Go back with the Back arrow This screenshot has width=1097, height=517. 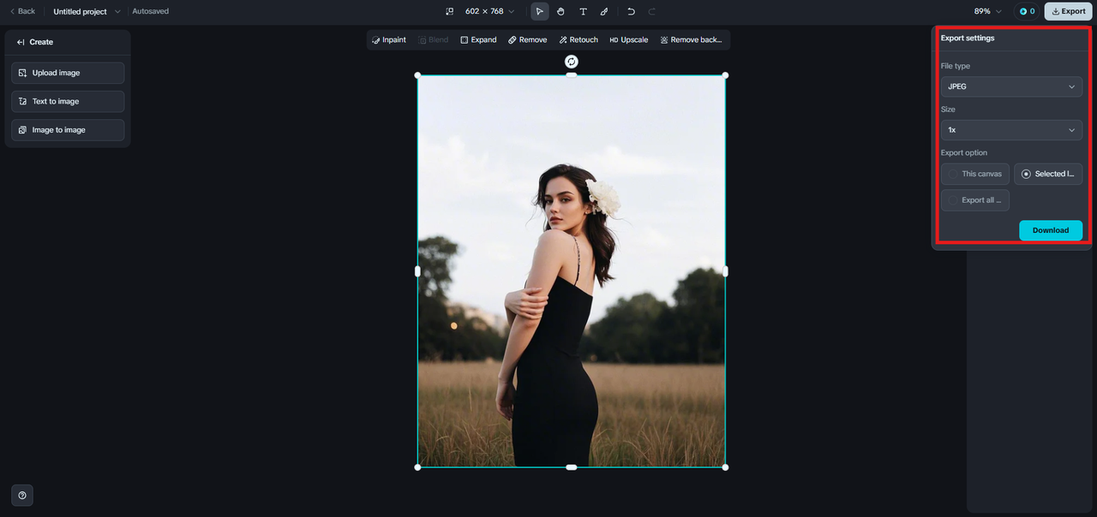[22, 11]
